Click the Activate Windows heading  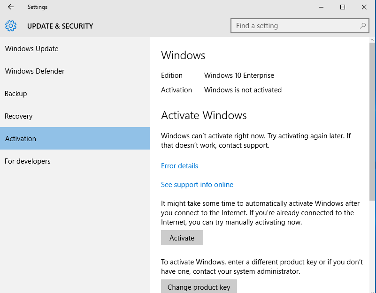(x=204, y=115)
